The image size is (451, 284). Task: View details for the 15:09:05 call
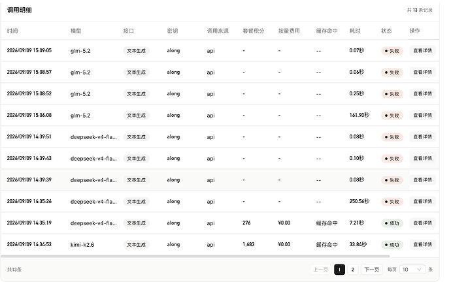[422, 50]
